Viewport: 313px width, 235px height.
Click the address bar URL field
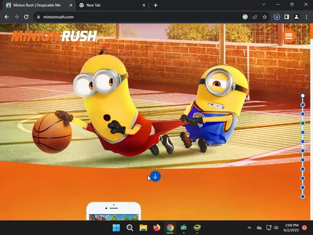coord(58,17)
